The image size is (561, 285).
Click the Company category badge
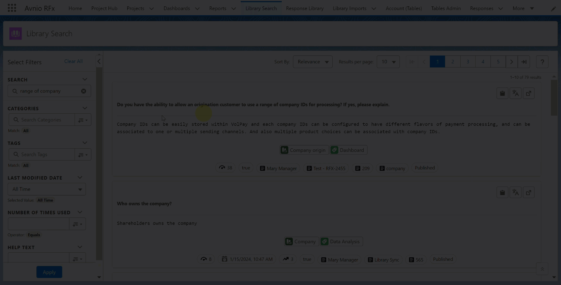(x=301, y=241)
